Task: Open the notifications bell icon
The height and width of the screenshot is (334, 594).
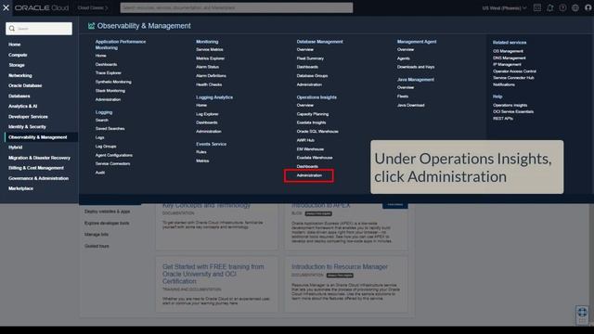Action: pyautogui.click(x=550, y=7)
